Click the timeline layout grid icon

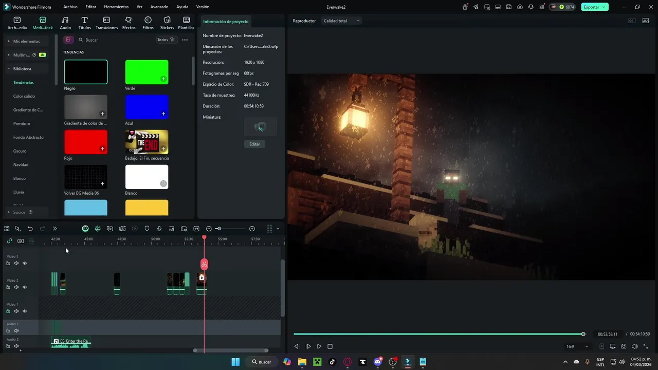point(269,229)
